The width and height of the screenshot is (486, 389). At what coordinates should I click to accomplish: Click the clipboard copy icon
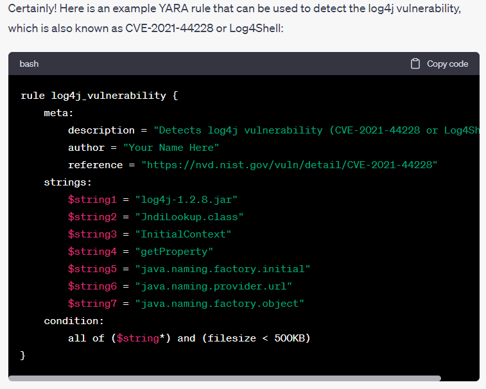[415, 64]
